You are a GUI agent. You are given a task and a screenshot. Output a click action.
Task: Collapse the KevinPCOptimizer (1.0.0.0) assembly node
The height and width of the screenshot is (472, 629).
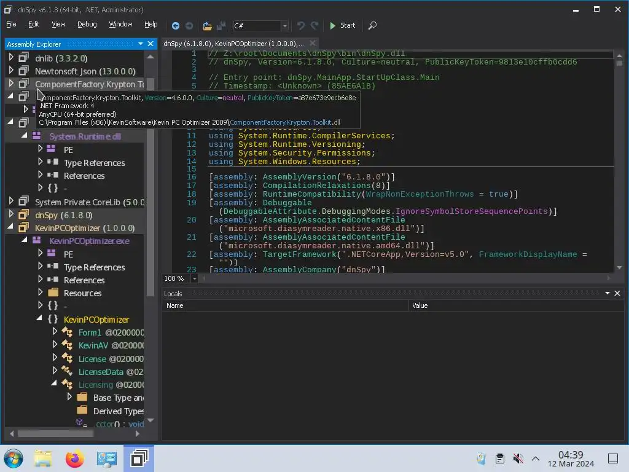(11, 227)
